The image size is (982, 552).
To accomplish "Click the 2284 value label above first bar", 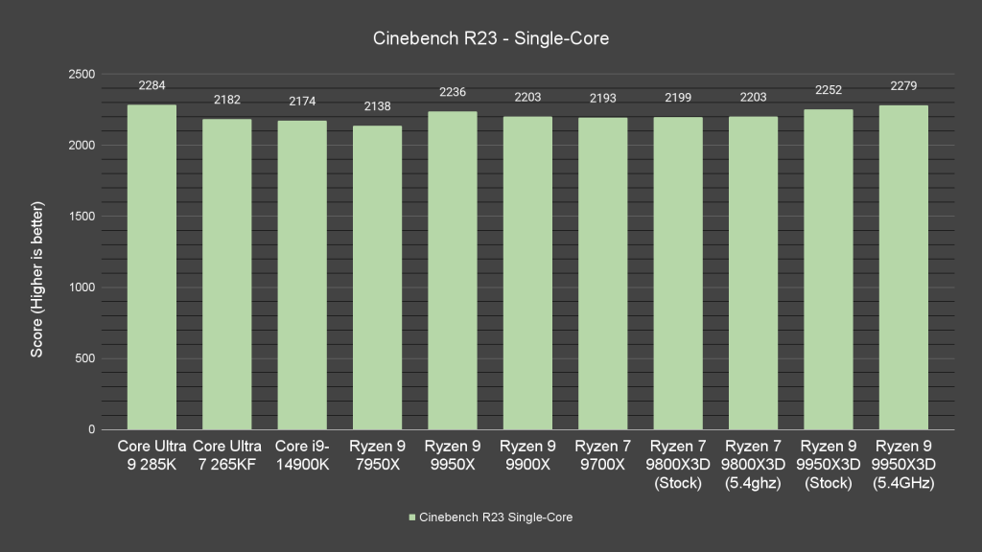I will 151,85.
